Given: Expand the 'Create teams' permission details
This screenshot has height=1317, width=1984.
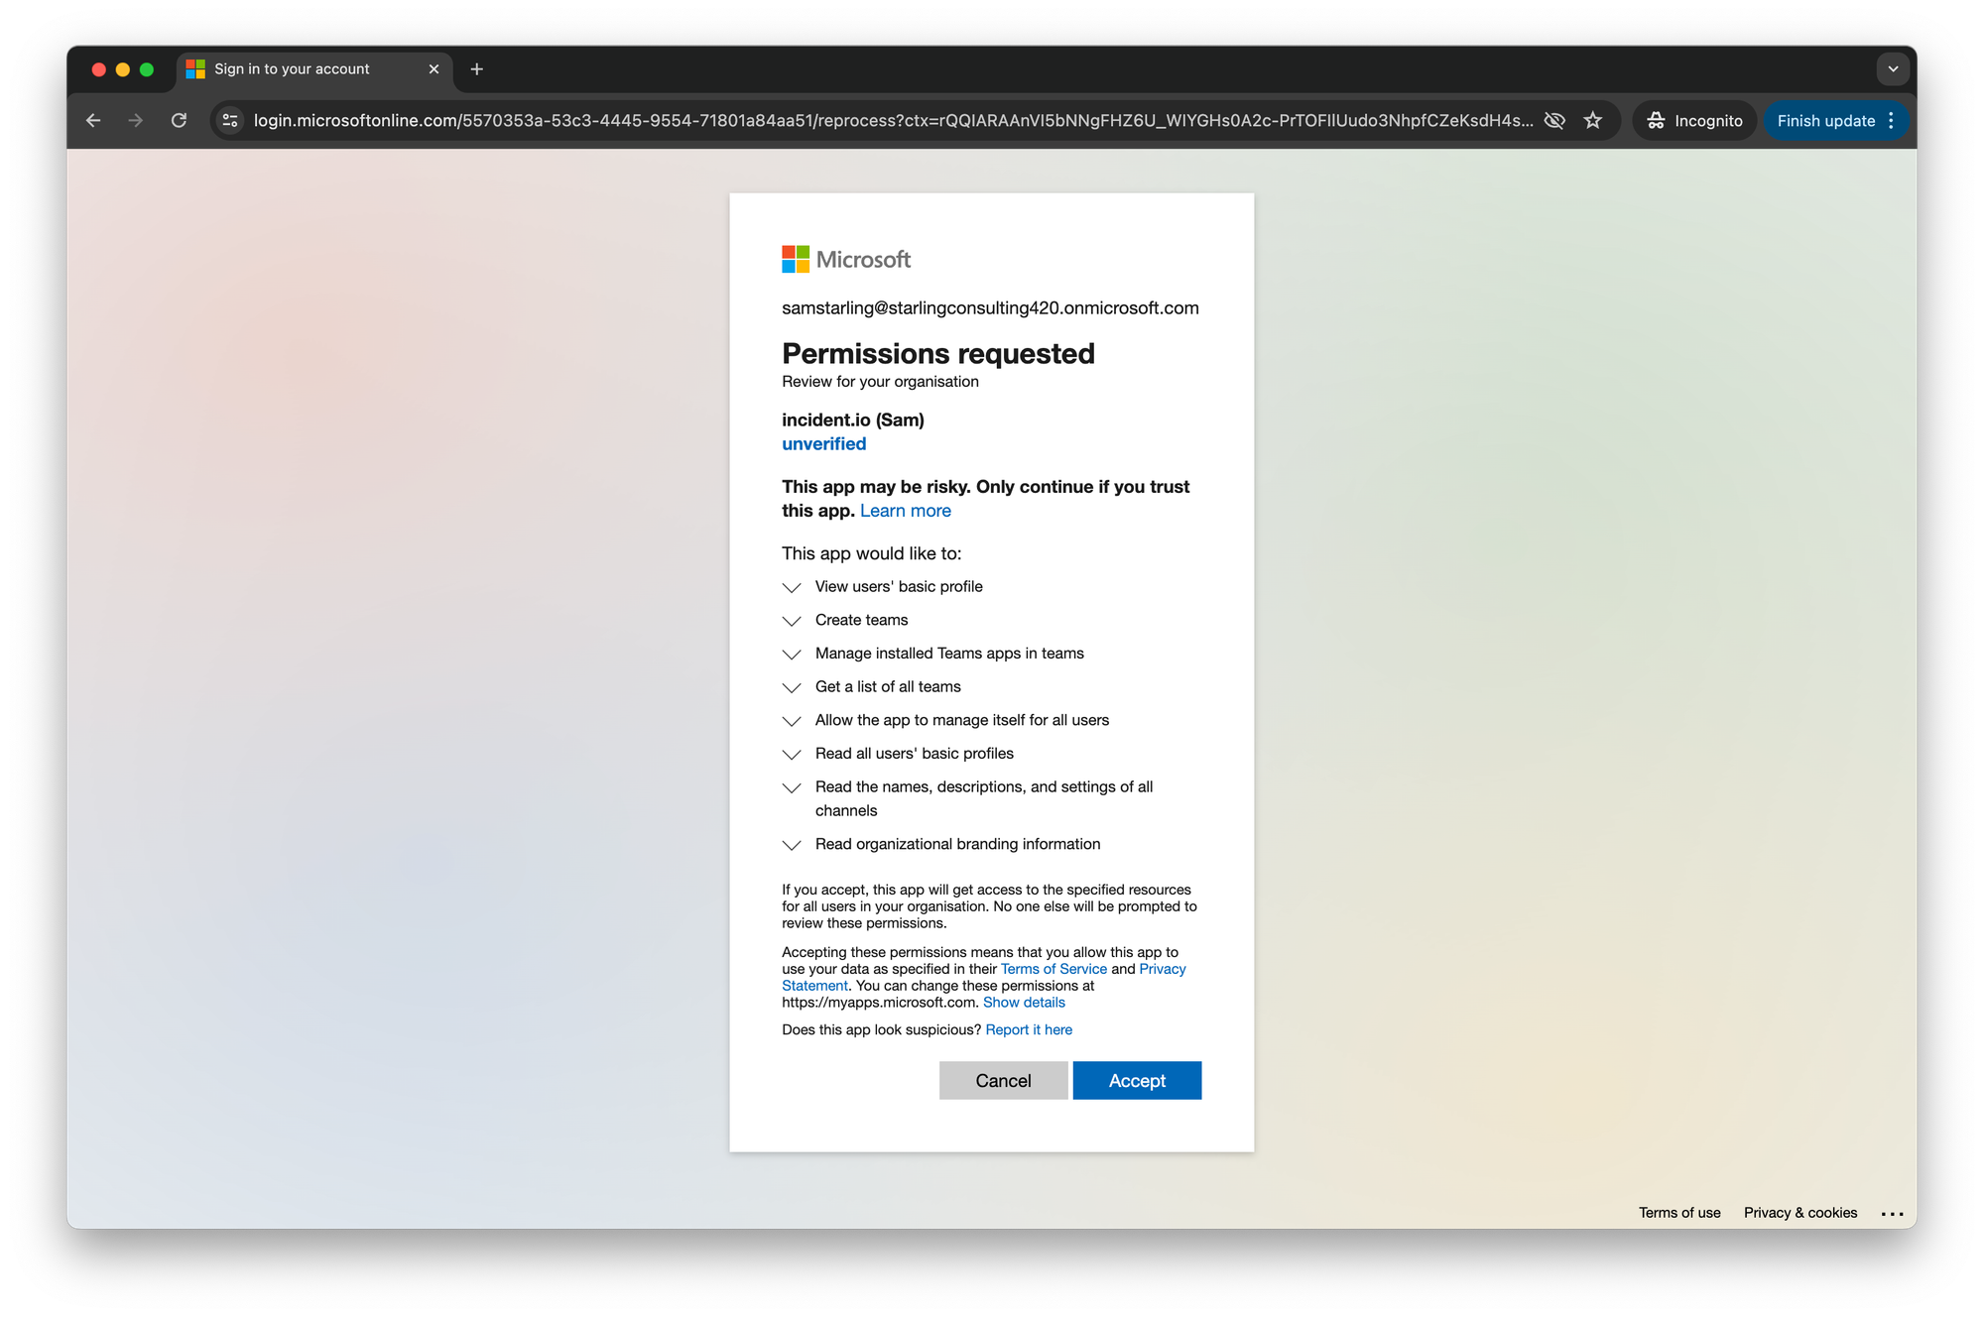Looking at the screenshot, I should pyautogui.click(x=792, y=621).
